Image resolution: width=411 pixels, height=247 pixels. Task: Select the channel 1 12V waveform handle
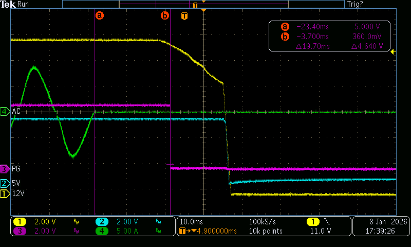pos(4,193)
